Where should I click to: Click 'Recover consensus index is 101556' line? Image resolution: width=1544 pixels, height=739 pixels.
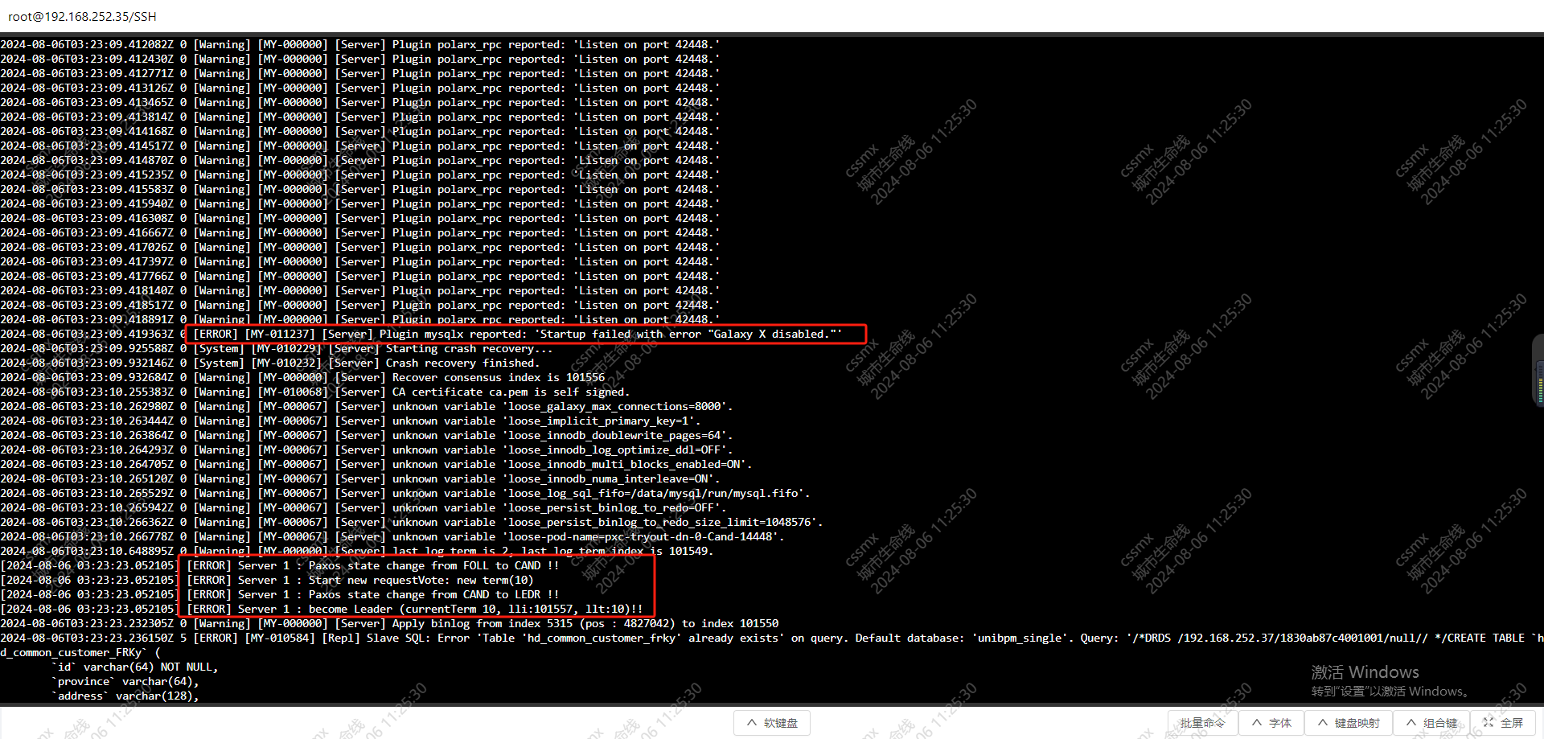[x=302, y=378]
